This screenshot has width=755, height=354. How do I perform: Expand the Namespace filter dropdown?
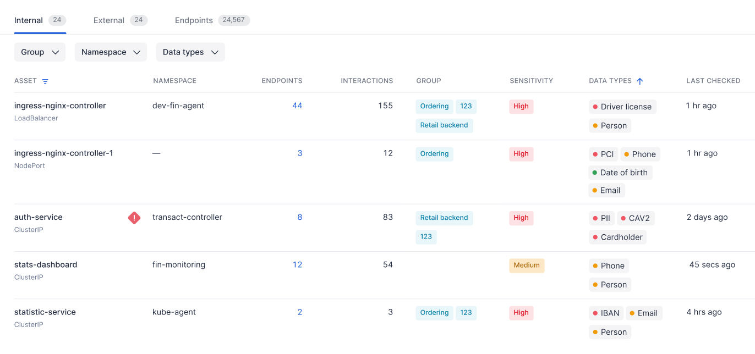(x=111, y=52)
